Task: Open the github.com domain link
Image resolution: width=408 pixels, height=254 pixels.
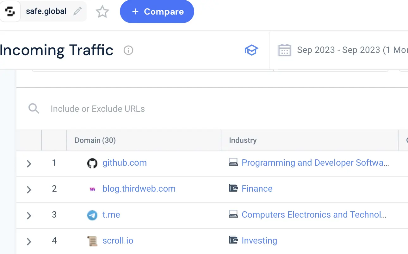Action: (x=125, y=163)
